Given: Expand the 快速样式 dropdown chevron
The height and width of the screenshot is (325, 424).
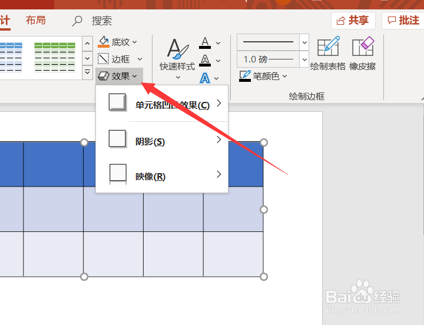Looking at the screenshot, I should [x=178, y=77].
